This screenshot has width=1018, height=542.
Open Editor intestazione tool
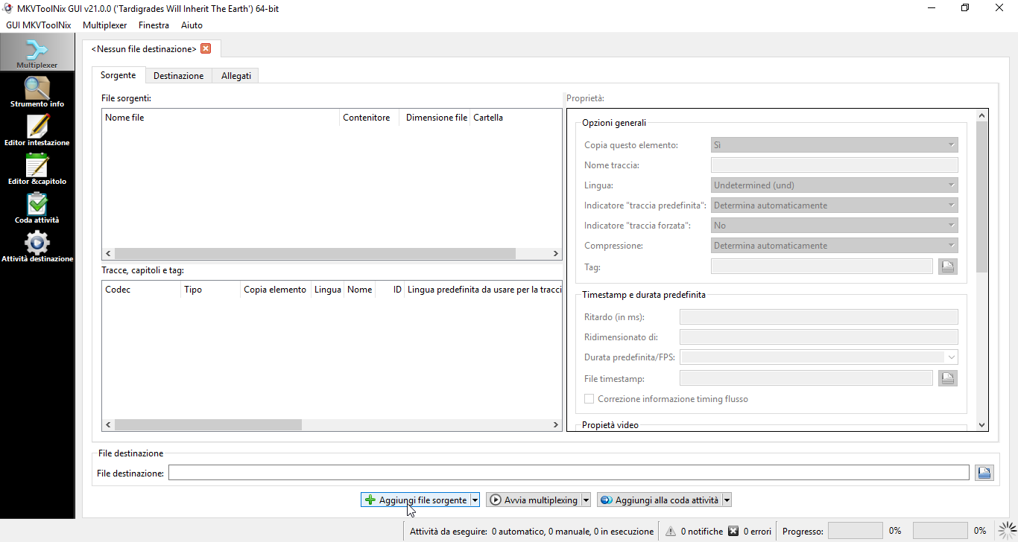click(x=37, y=130)
